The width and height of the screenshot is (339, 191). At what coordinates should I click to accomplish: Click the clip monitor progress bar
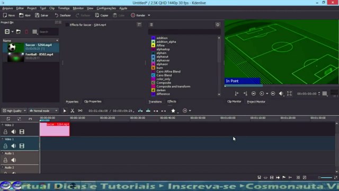click(x=281, y=86)
